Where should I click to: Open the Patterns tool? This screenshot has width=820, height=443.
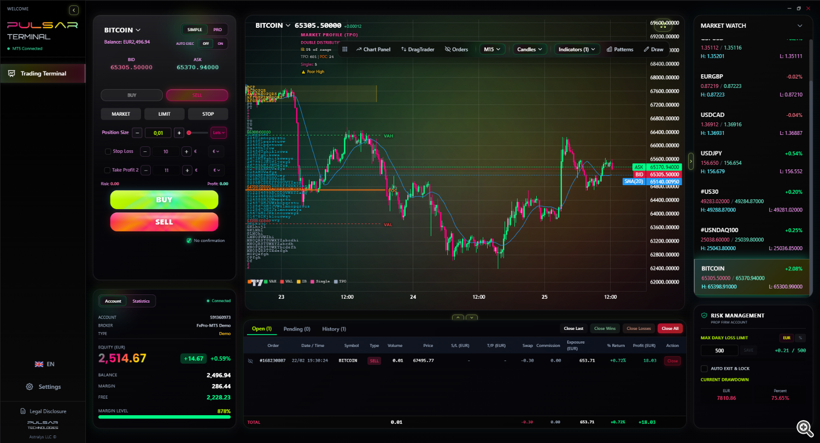[620, 49]
